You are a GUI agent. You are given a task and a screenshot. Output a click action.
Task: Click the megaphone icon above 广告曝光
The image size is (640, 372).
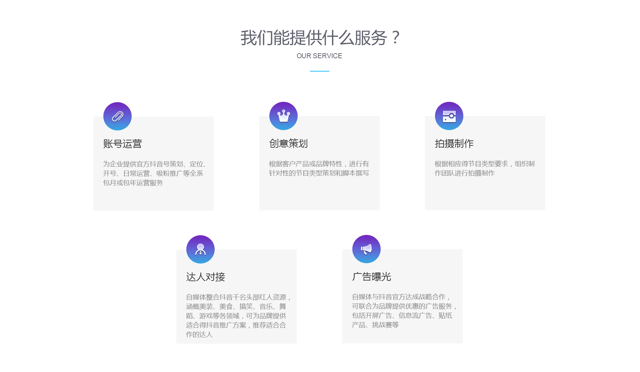(366, 249)
